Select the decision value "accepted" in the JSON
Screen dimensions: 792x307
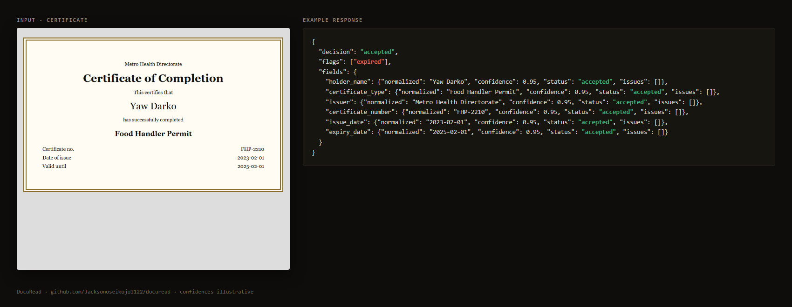377,52
